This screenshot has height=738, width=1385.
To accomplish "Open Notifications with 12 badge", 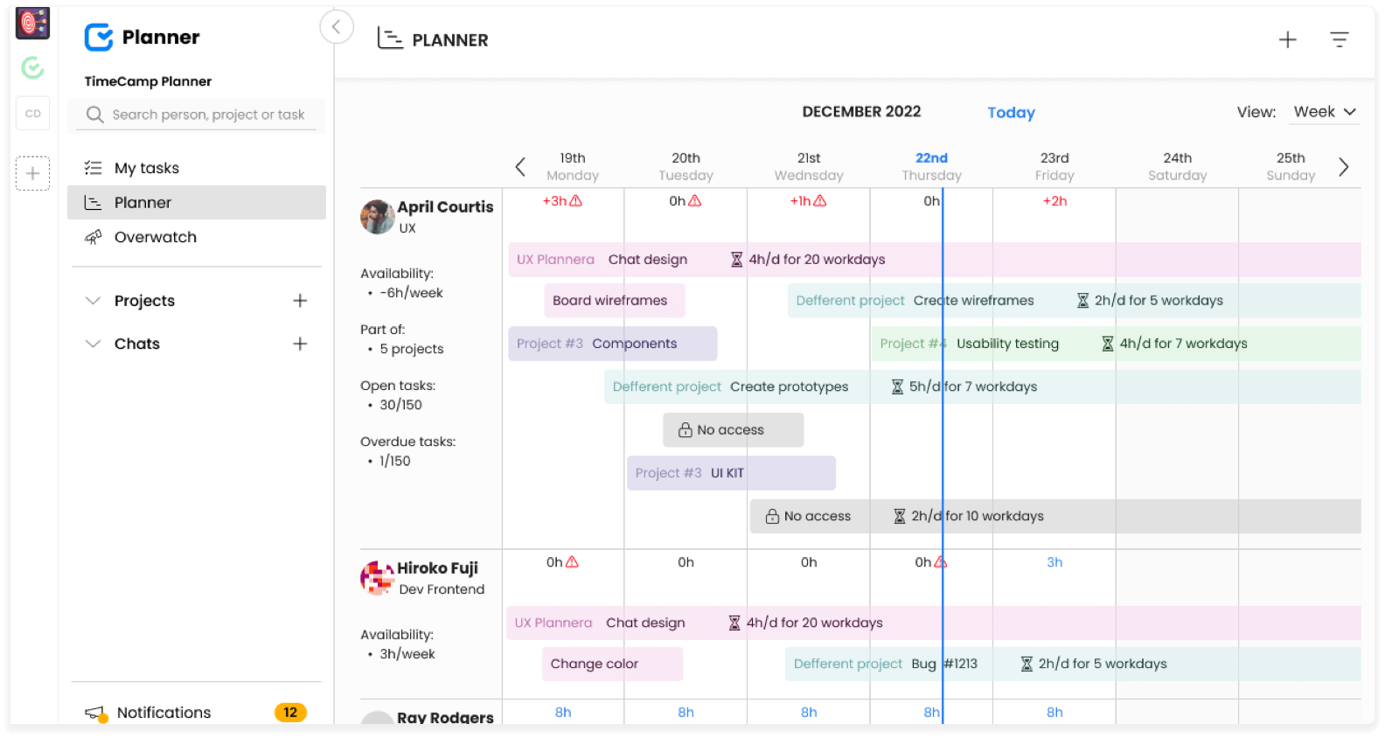I will click(x=164, y=713).
